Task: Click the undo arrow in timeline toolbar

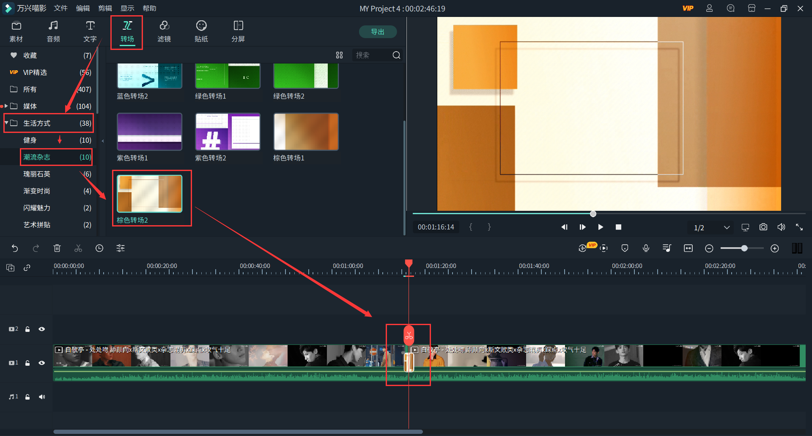Action: tap(15, 248)
